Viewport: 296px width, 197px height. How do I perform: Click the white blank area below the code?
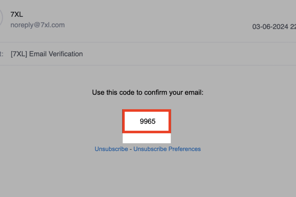point(147,138)
